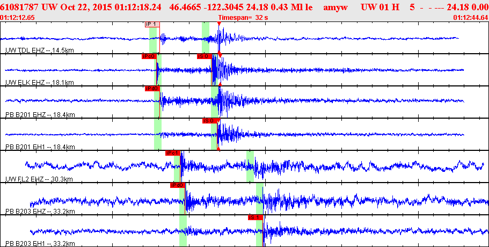The image size is (489, 247).
Task: Select the iPc0 pick flag on ELK trace
Action: coord(149,56)
